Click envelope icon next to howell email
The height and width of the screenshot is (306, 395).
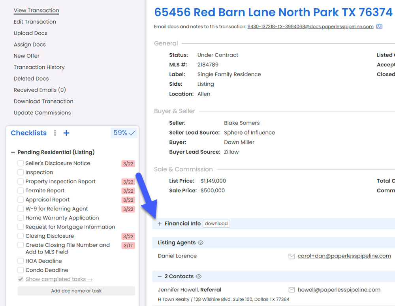point(292,290)
